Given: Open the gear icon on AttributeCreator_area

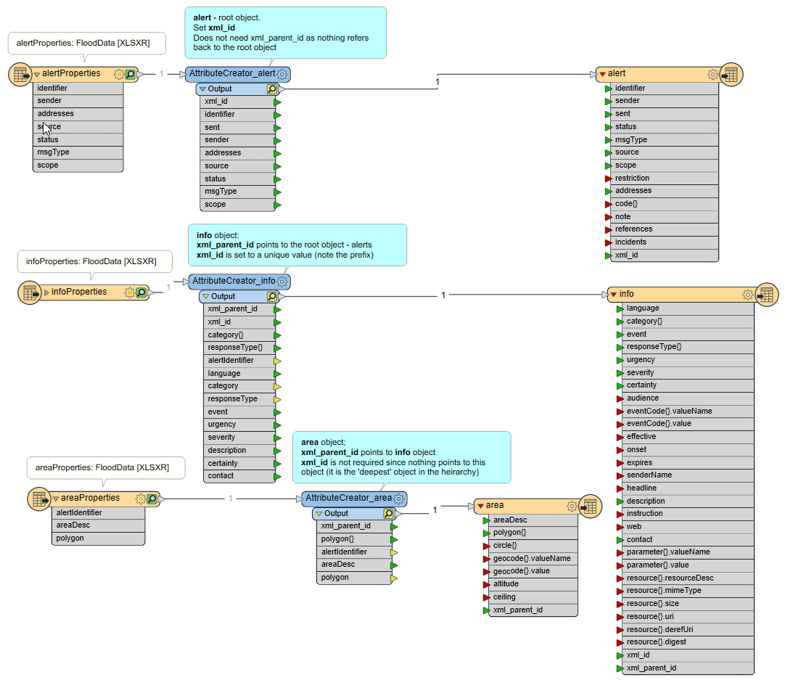Looking at the screenshot, I should tap(398, 499).
